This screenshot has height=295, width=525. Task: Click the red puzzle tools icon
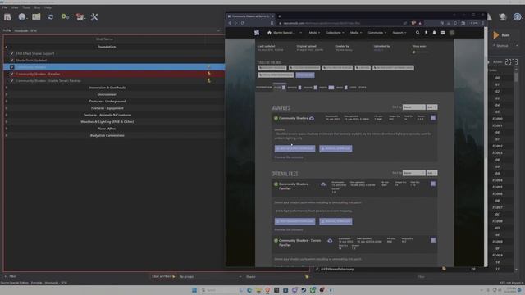point(80,16)
